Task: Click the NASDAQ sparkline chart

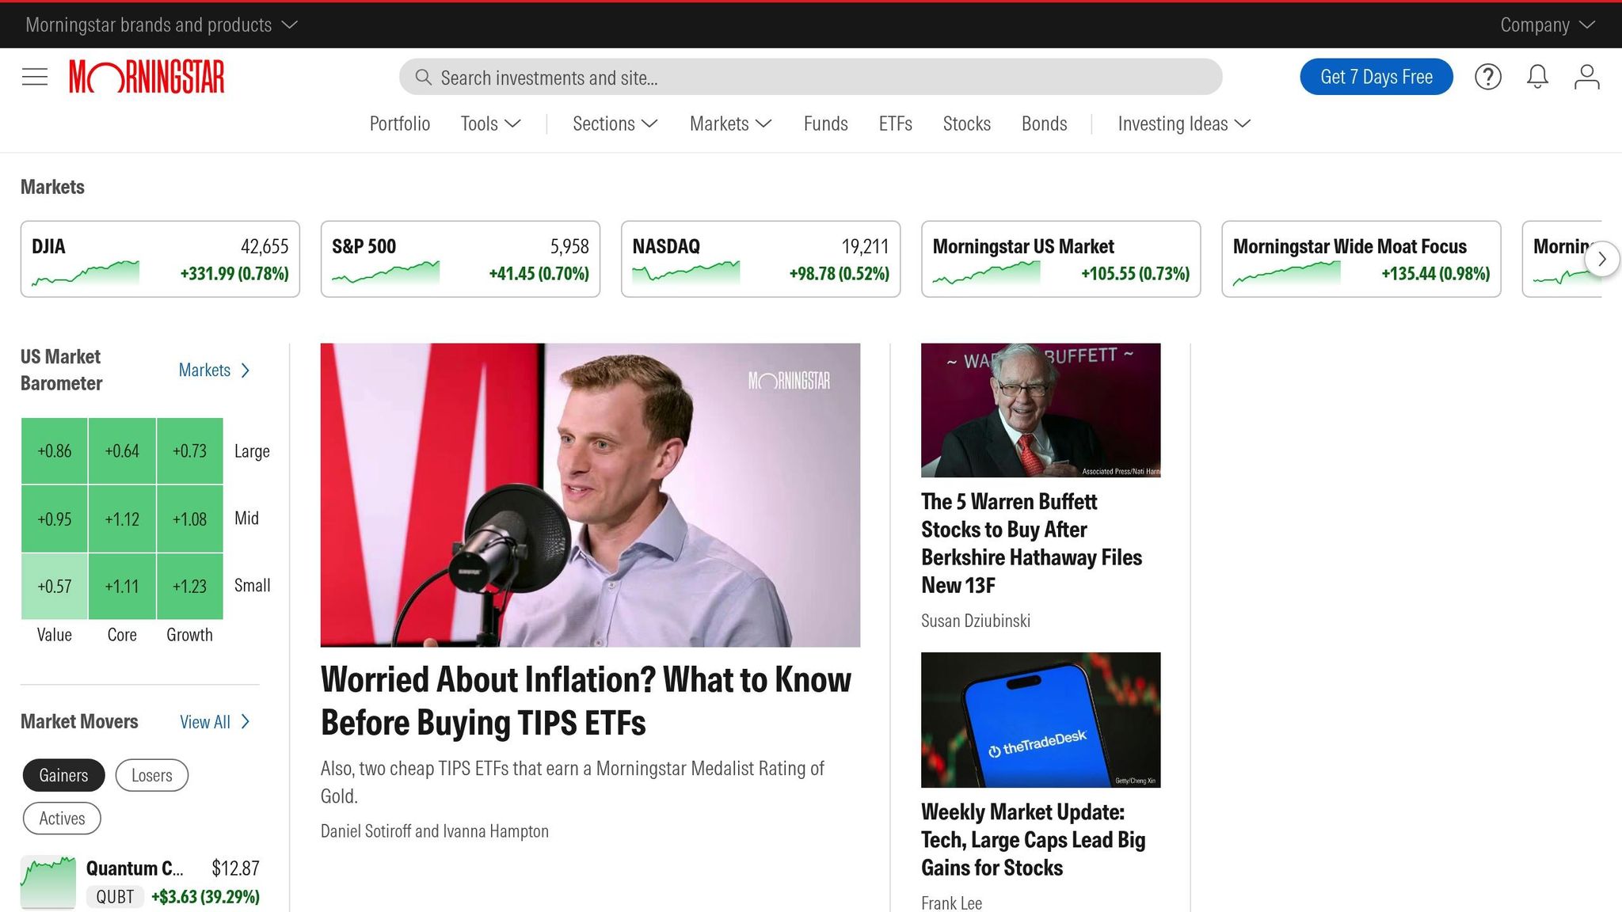Action: pyautogui.click(x=686, y=272)
